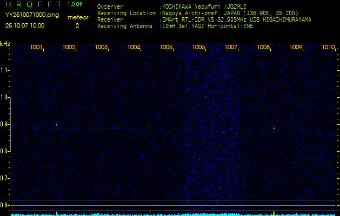Image resolution: width=340 pixels, height=216 pixels.
Task: Click the 1003 time axis label
Action: [x=101, y=47]
